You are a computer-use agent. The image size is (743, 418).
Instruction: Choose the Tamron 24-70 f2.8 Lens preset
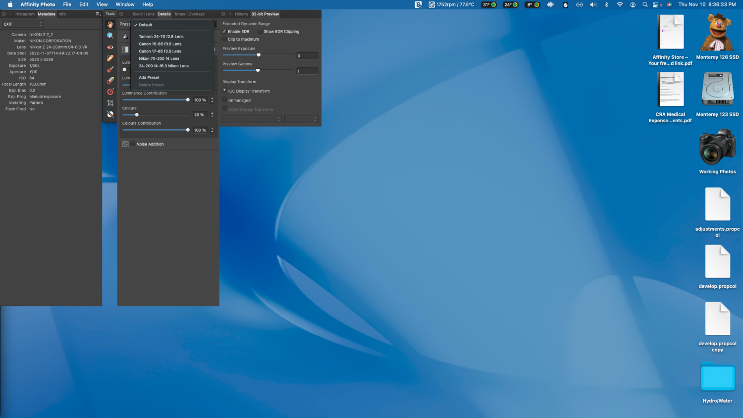161,37
